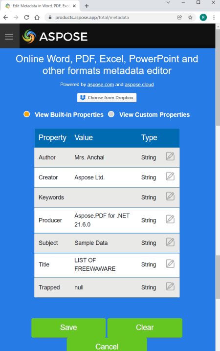The width and height of the screenshot is (220, 351).
Task: Edit the Producer property pencil icon
Action: (170, 219)
